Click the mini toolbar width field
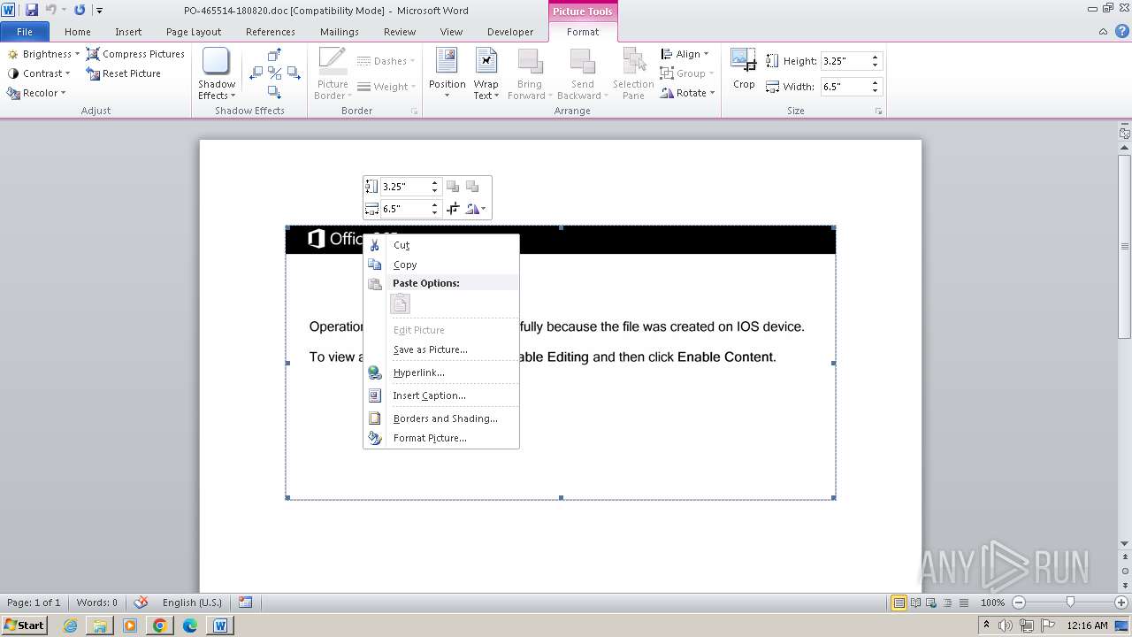Viewport: 1132px width, 637px height. click(x=405, y=209)
